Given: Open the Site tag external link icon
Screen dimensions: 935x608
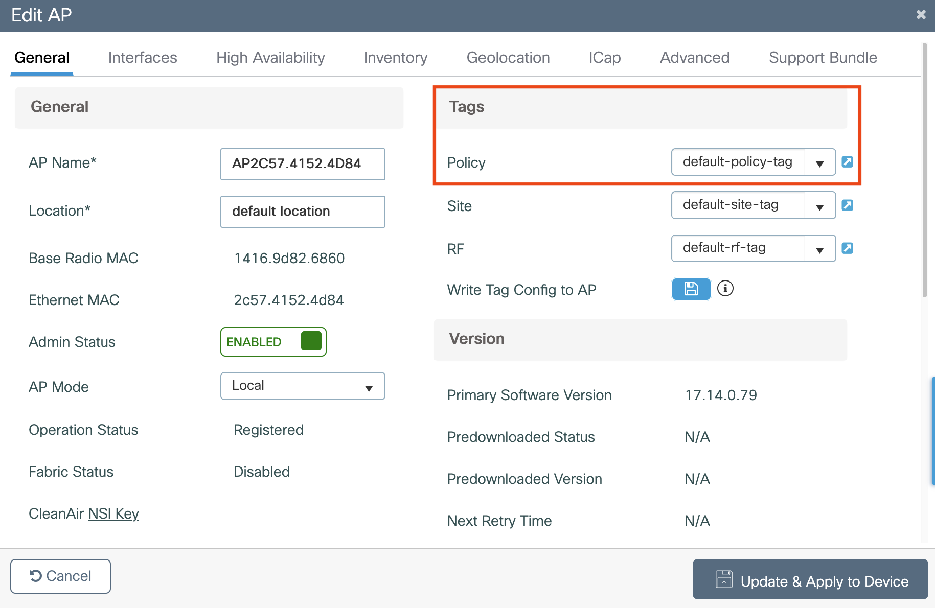Looking at the screenshot, I should [x=847, y=205].
